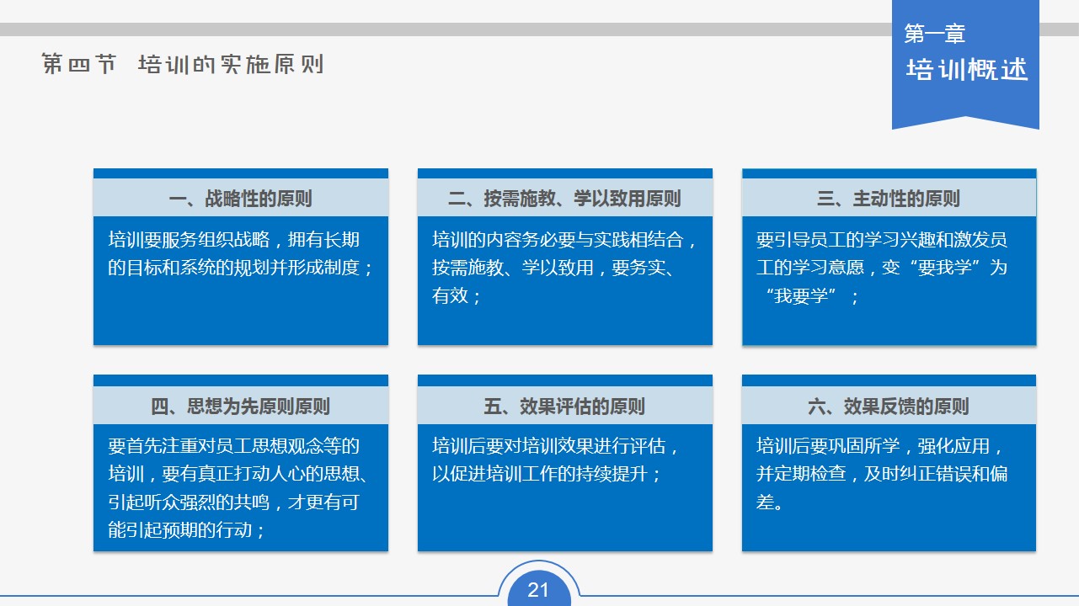Select the heading 六、效果反馈的原则
Image resolution: width=1079 pixels, height=606 pixels.
tap(889, 407)
